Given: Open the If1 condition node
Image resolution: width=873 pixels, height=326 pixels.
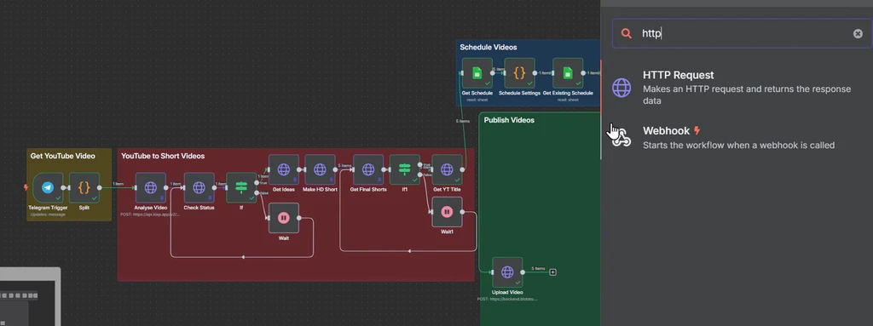Looking at the screenshot, I should (x=405, y=169).
